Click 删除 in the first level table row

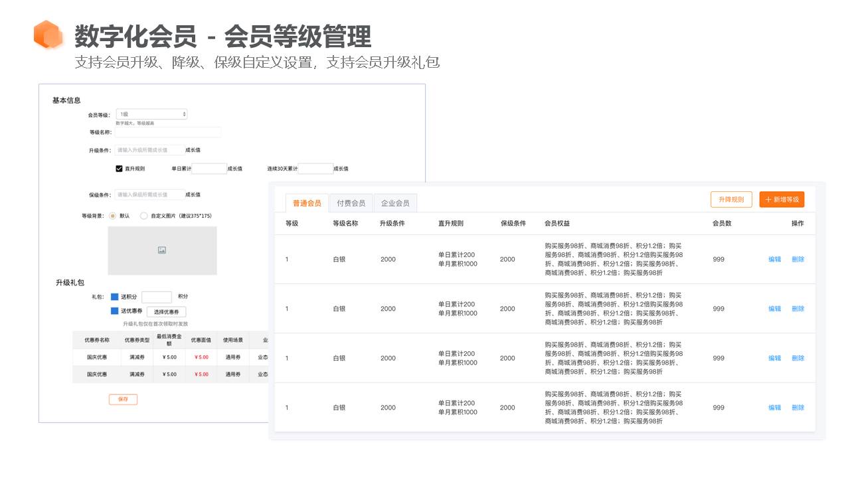pyautogui.click(x=798, y=260)
